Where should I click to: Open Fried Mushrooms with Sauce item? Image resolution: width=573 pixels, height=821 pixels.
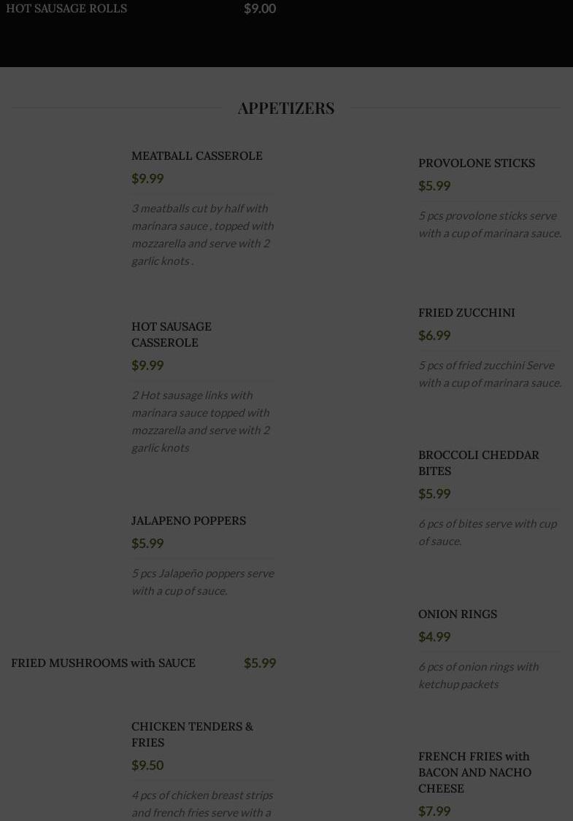pos(103,663)
